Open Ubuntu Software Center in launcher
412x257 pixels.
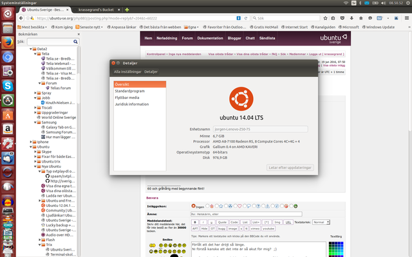pyautogui.click(x=8, y=114)
